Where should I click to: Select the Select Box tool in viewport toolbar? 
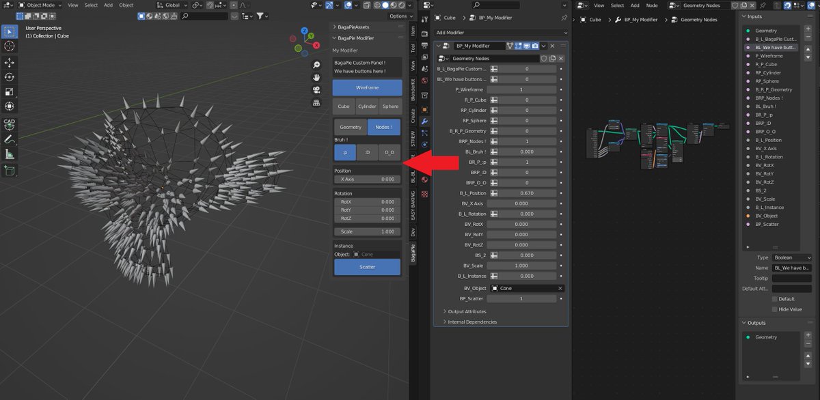[x=10, y=31]
